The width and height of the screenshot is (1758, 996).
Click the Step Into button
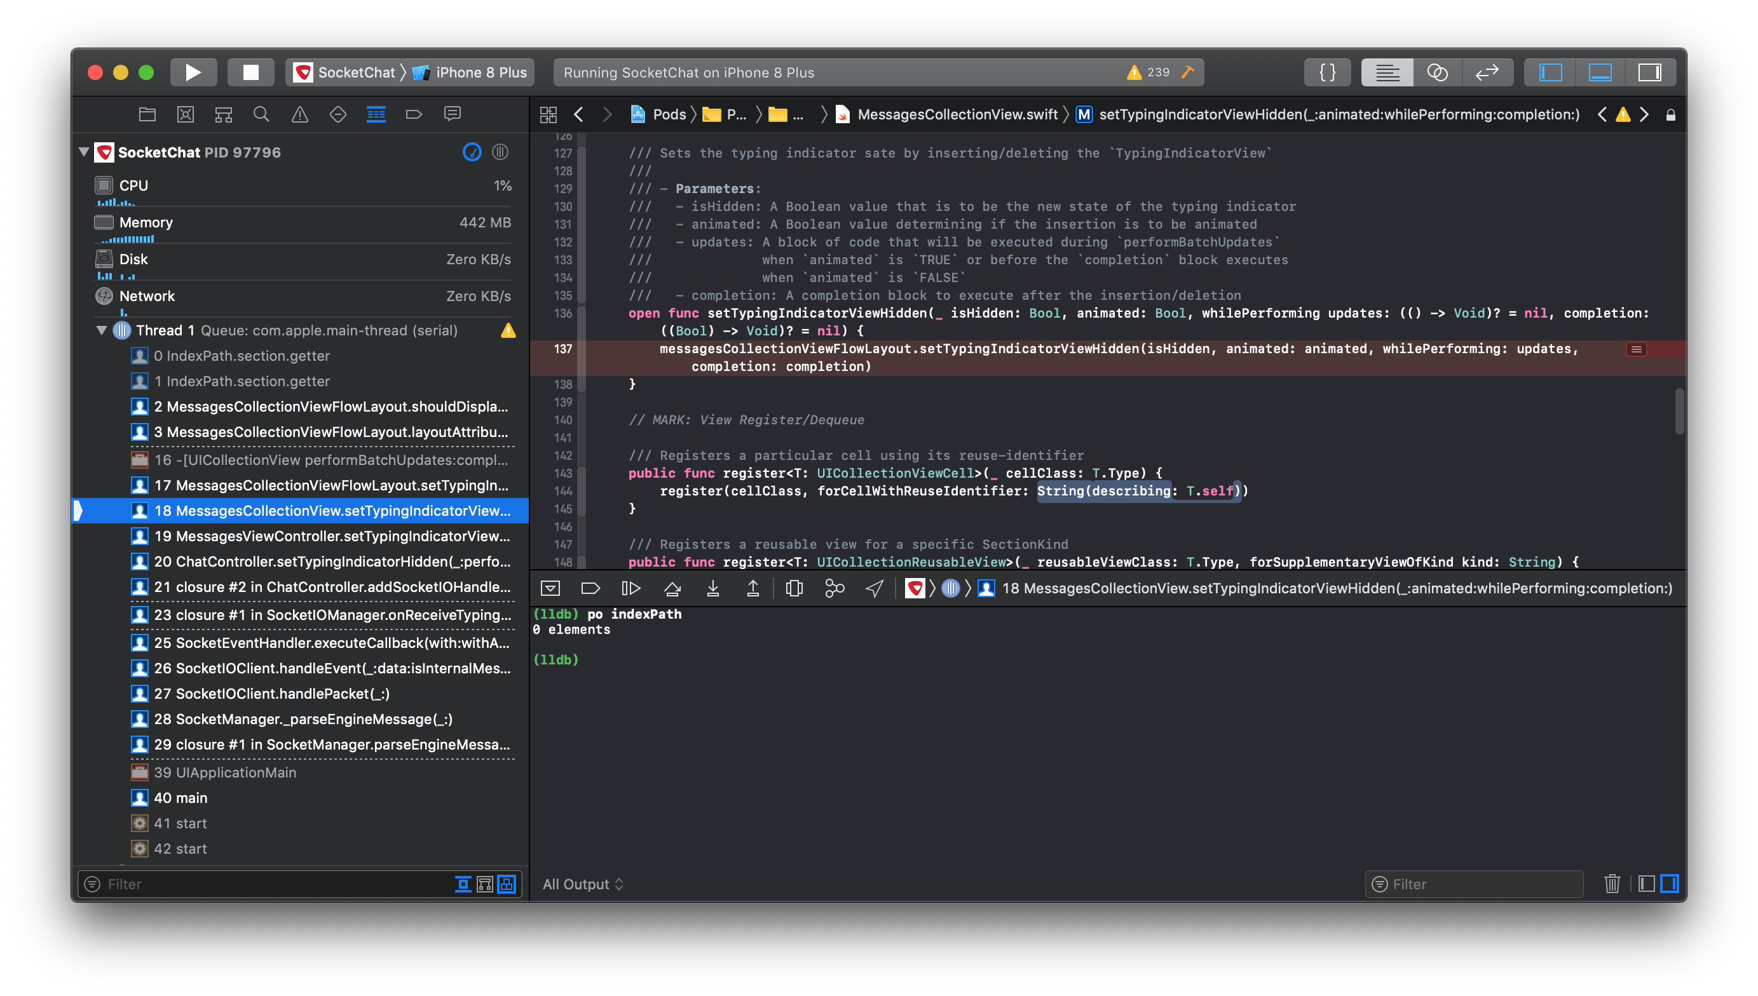coord(712,588)
